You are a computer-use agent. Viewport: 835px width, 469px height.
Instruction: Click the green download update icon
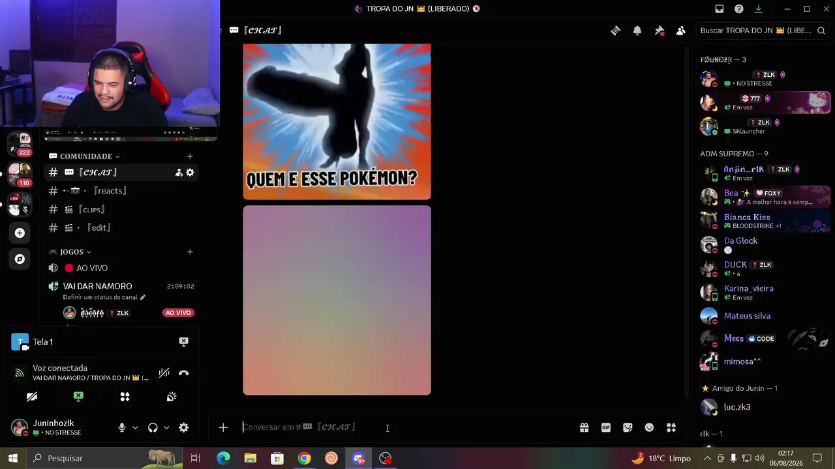coord(759,9)
